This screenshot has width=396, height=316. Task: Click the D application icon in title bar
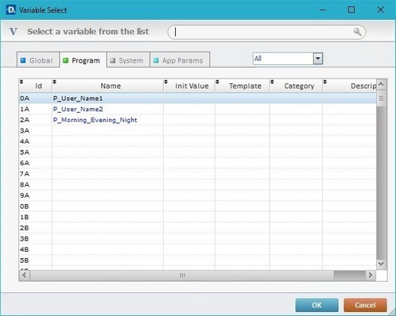pos(10,10)
